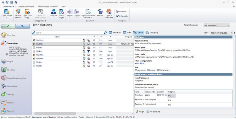This screenshot has height=119, width=236.
Task: Sort by the Name column header
Action: [x=57, y=37]
